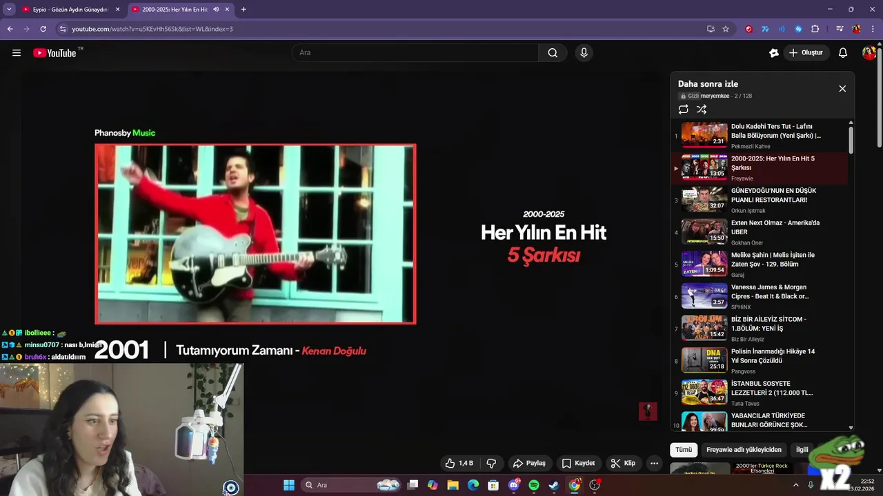The height and width of the screenshot is (496, 883).
Task: Open the Chrome extensions puzzle menu
Action: (815, 29)
